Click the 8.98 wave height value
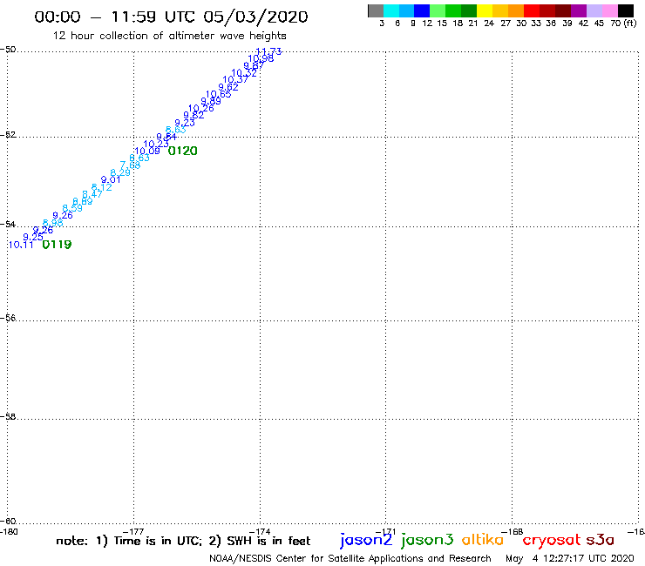Viewport: 645px width, 566px height. [x=53, y=223]
